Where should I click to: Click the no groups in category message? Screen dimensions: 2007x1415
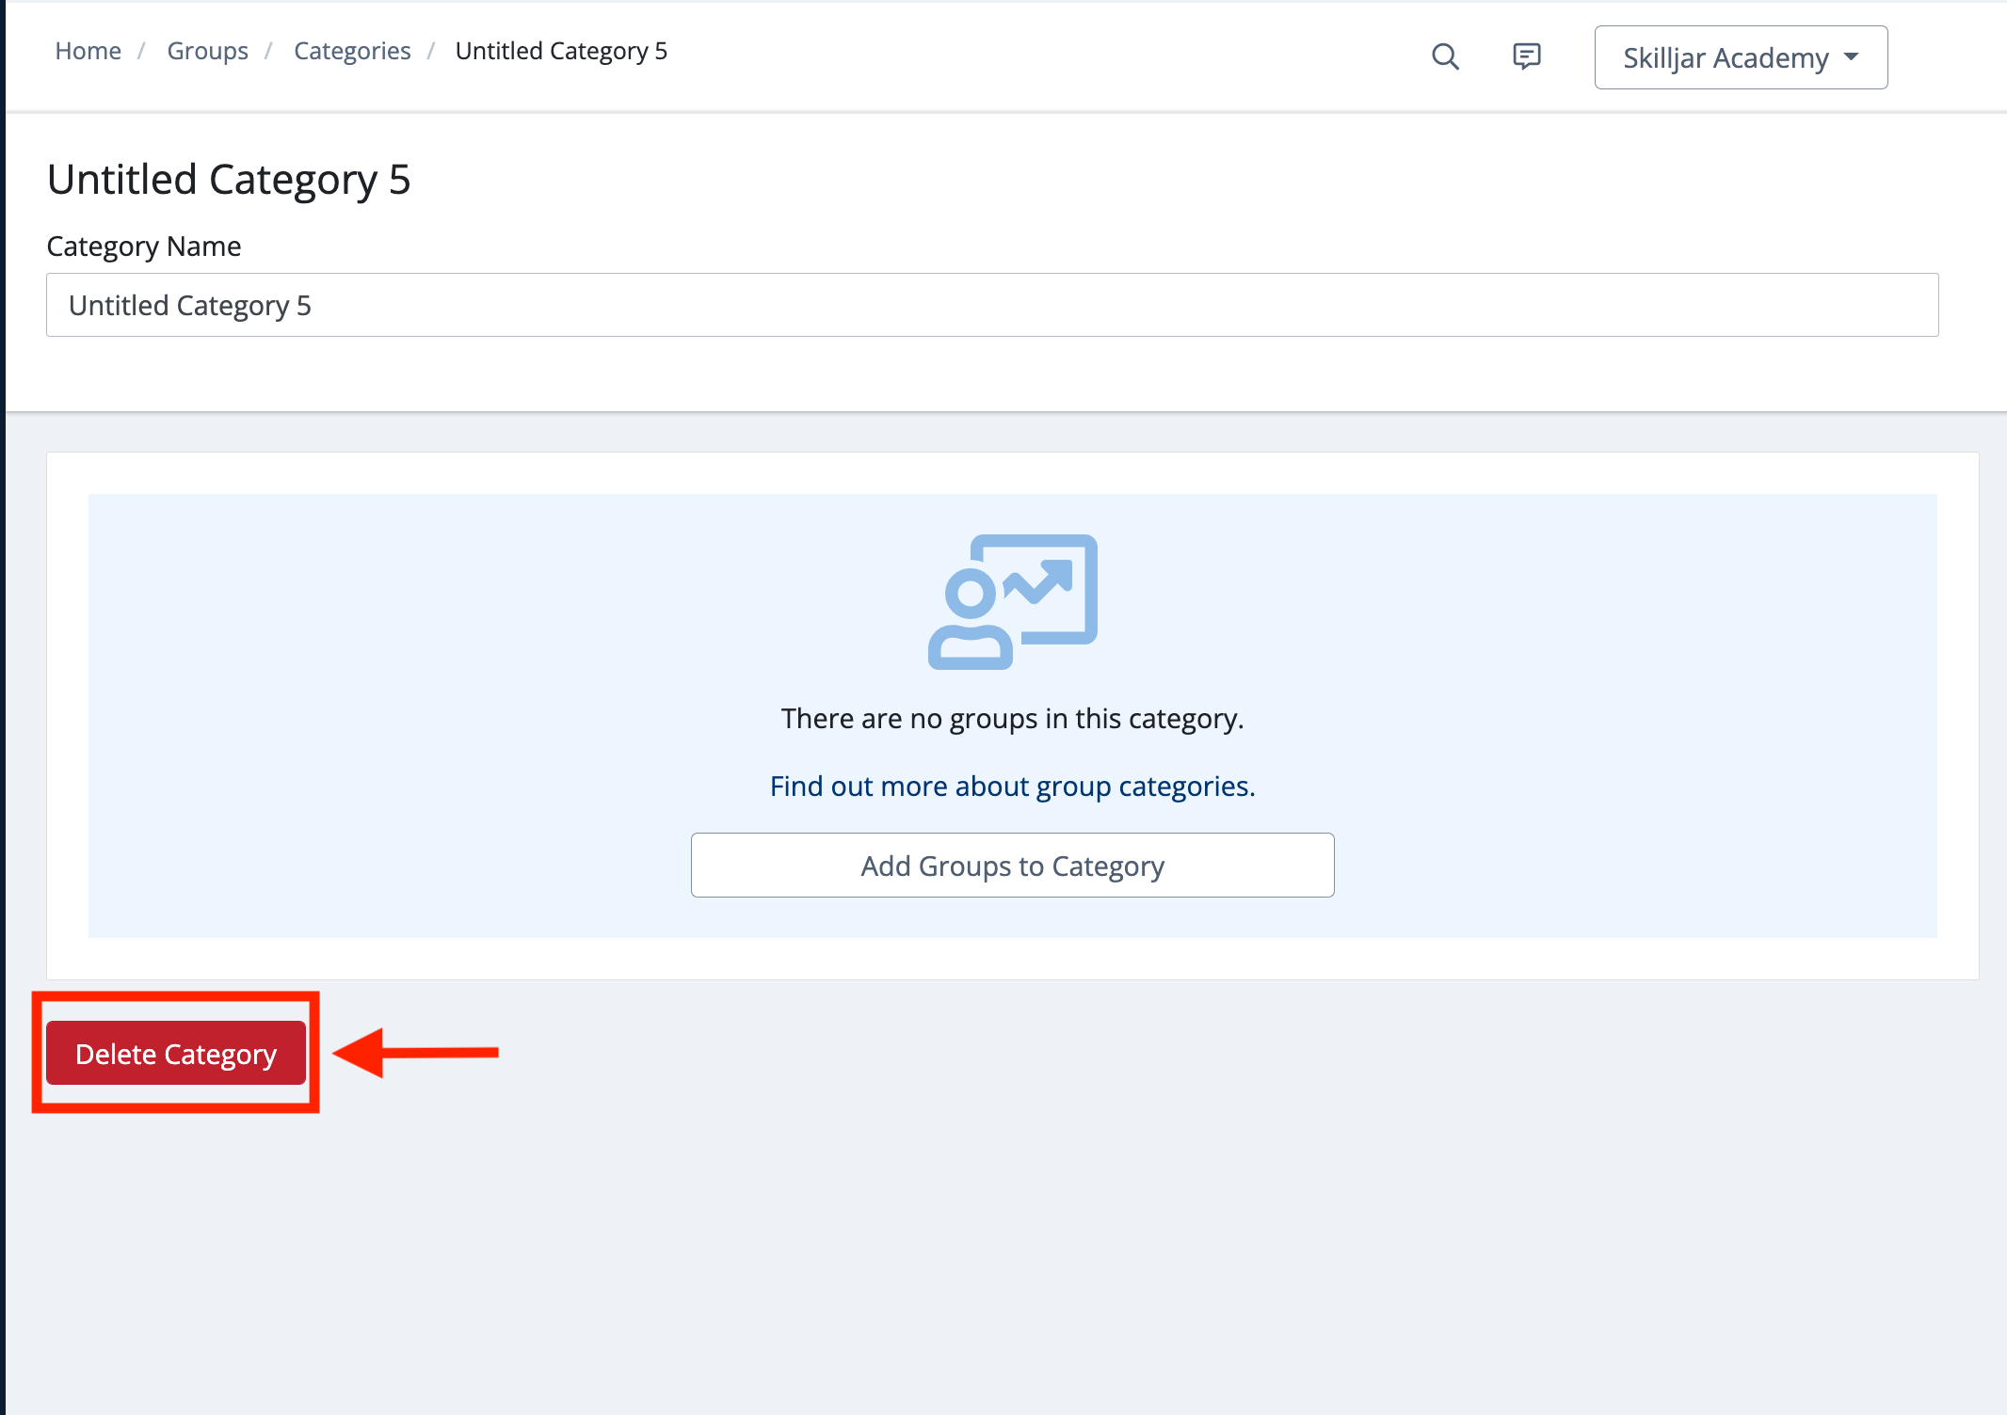[1012, 719]
